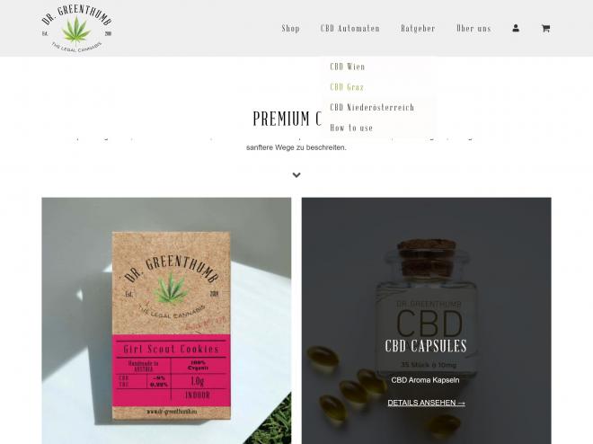Image resolution: width=593 pixels, height=444 pixels.
Task: Click the cannabis leaf on product box
Action: coord(172,289)
